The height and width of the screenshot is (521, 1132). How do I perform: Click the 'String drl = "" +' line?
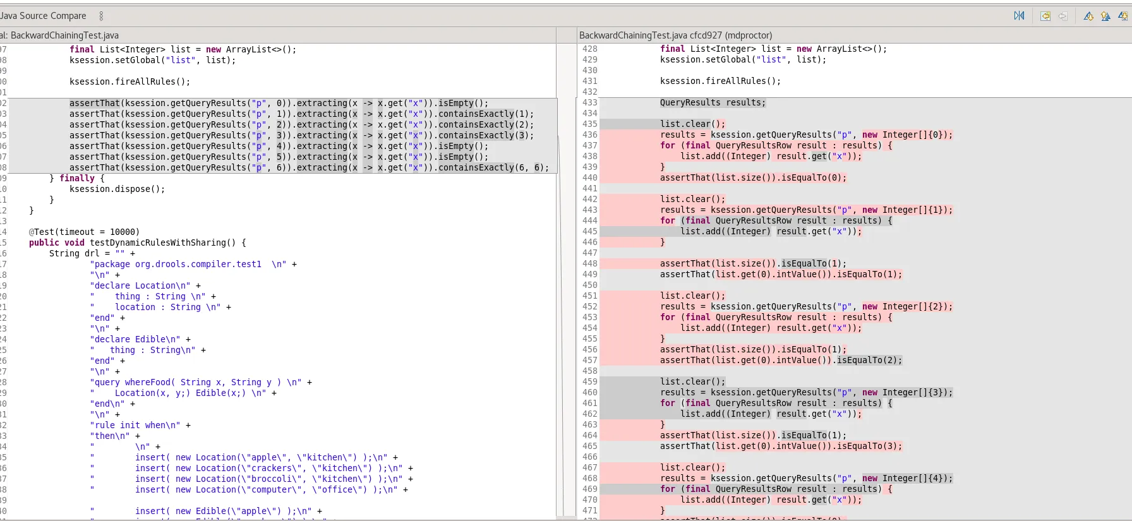92,253
